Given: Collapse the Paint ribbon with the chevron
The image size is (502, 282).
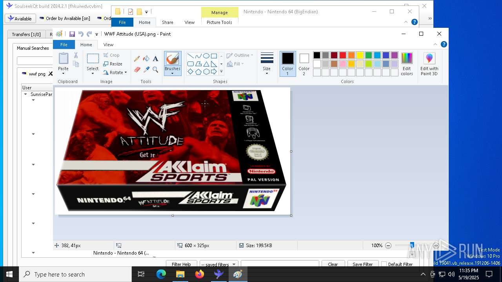Looking at the screenshot, I should tap(435, 44).
